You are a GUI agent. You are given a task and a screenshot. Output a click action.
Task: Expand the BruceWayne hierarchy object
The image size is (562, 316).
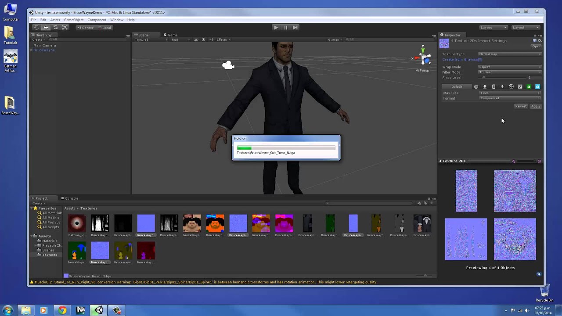click(32, 50)
